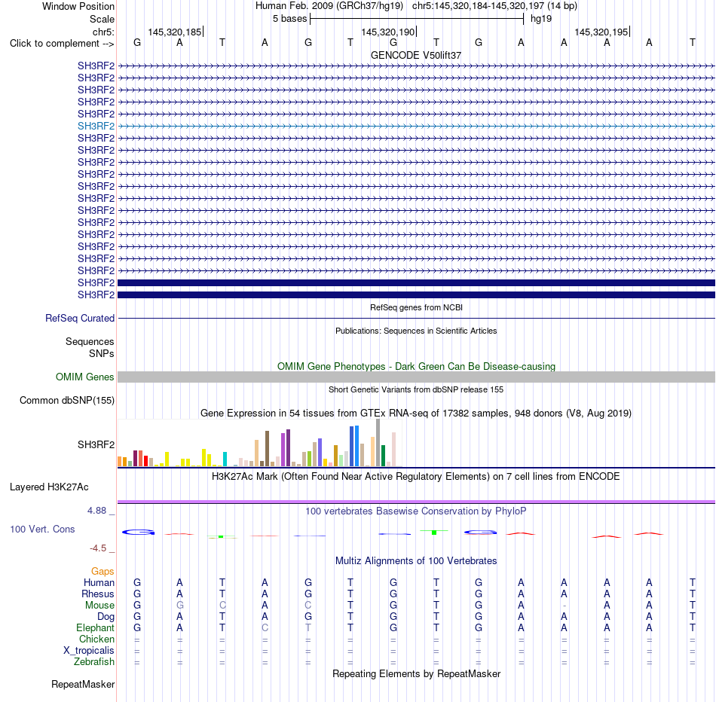716x702 pixels.
Task: Click the Dog species label
Action: [106, 617]
